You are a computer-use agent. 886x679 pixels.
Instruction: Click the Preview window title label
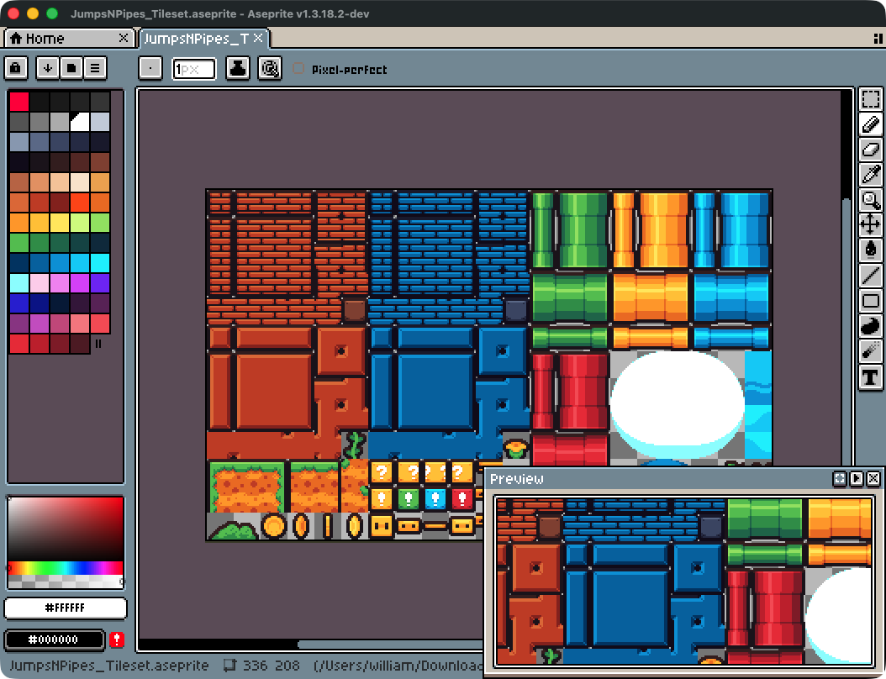pos(516,479)
